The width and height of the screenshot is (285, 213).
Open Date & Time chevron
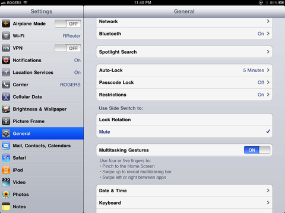point(268,191)
